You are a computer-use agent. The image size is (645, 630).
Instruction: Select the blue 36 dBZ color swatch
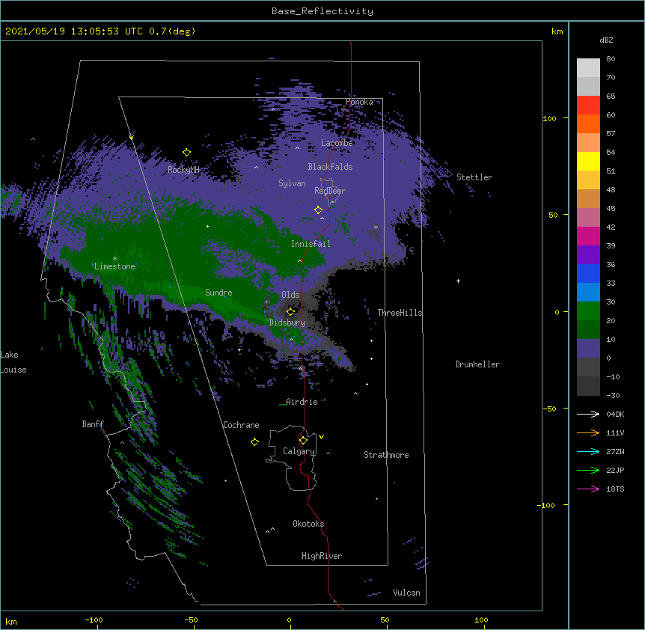tap(588, 273)
